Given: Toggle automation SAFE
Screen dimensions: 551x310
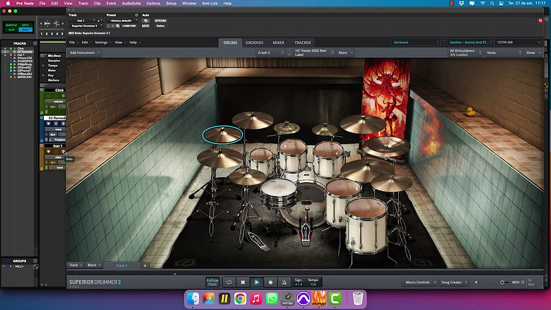Looking at the screenshot, I should click(146, 26).
